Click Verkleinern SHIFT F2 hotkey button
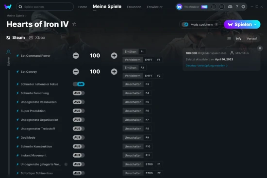This screenshot has width=267, height=178. [x=143, y=76]
